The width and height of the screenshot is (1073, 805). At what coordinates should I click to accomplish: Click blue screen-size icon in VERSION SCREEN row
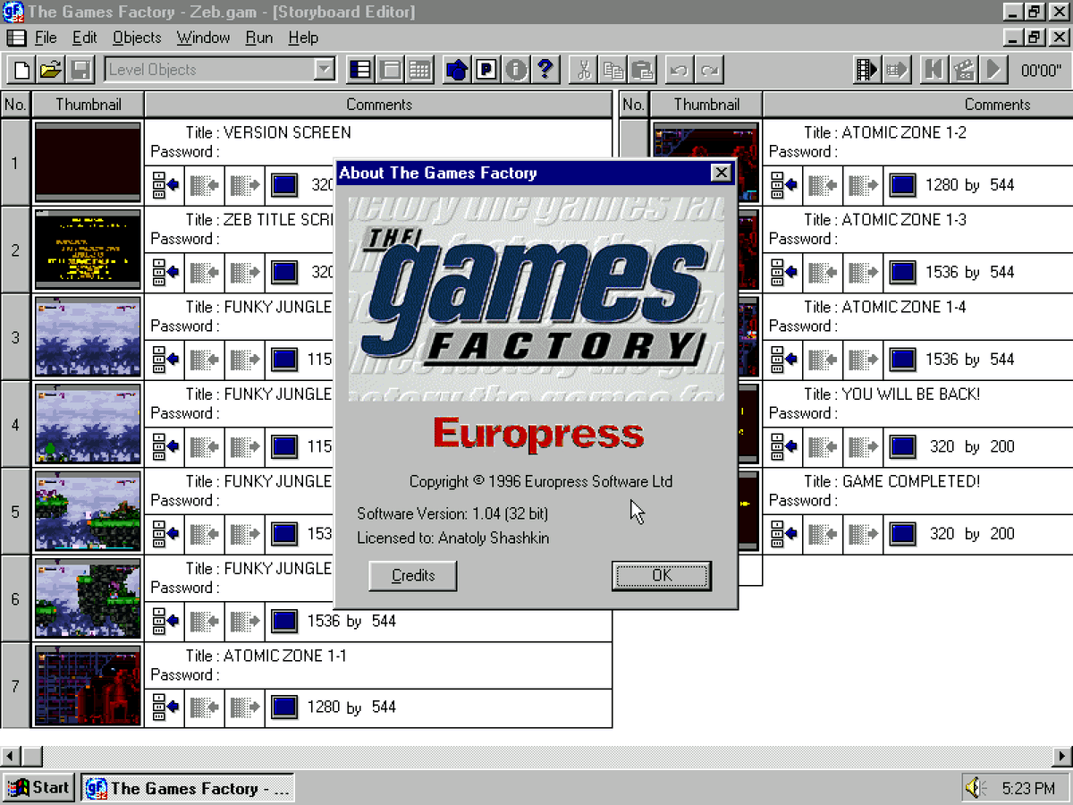coord(284,185)
